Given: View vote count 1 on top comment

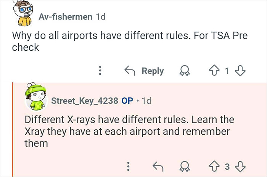Looking at the screenshot, I should (227, 71).
